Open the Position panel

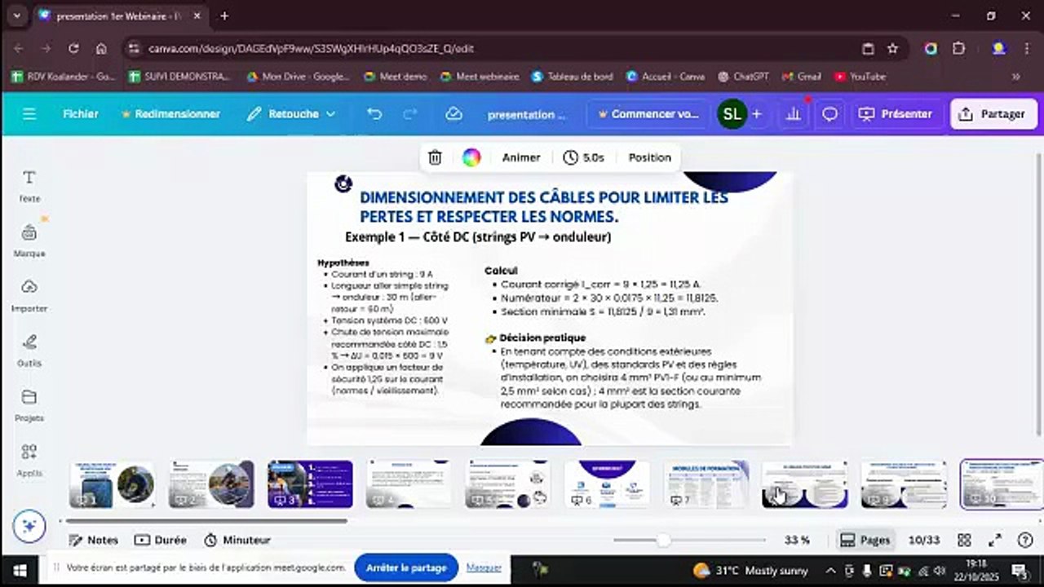pos(649,157)
